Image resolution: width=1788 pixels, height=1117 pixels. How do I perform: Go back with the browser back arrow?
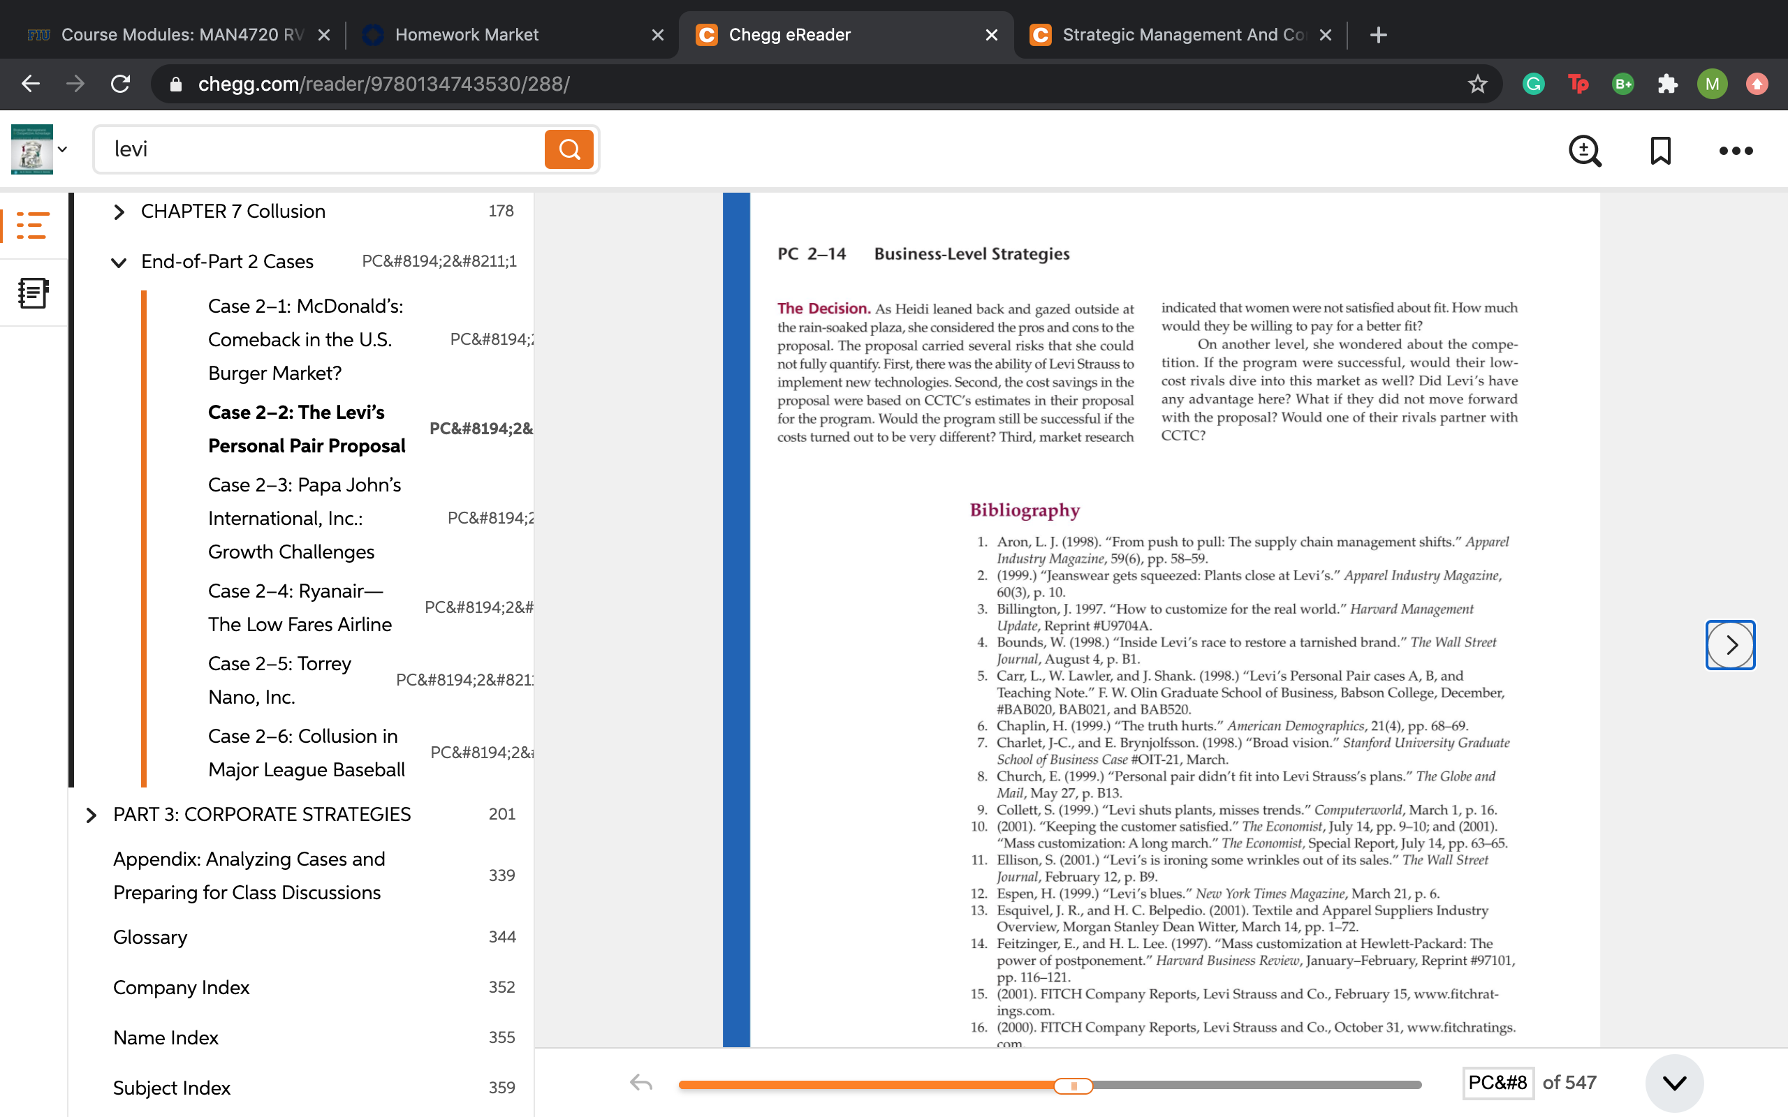(x=30, y=84)
